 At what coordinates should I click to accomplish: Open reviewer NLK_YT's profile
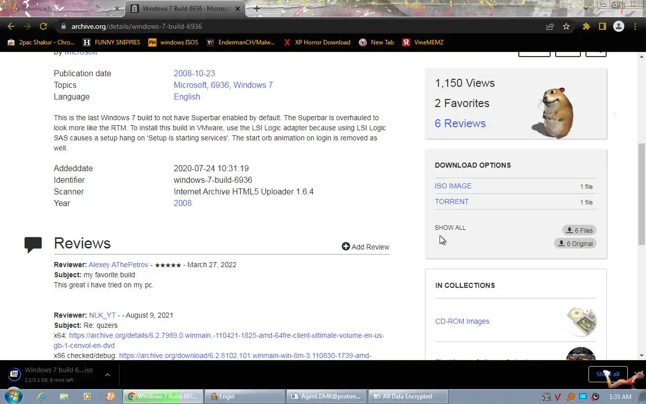coord(102,315)
